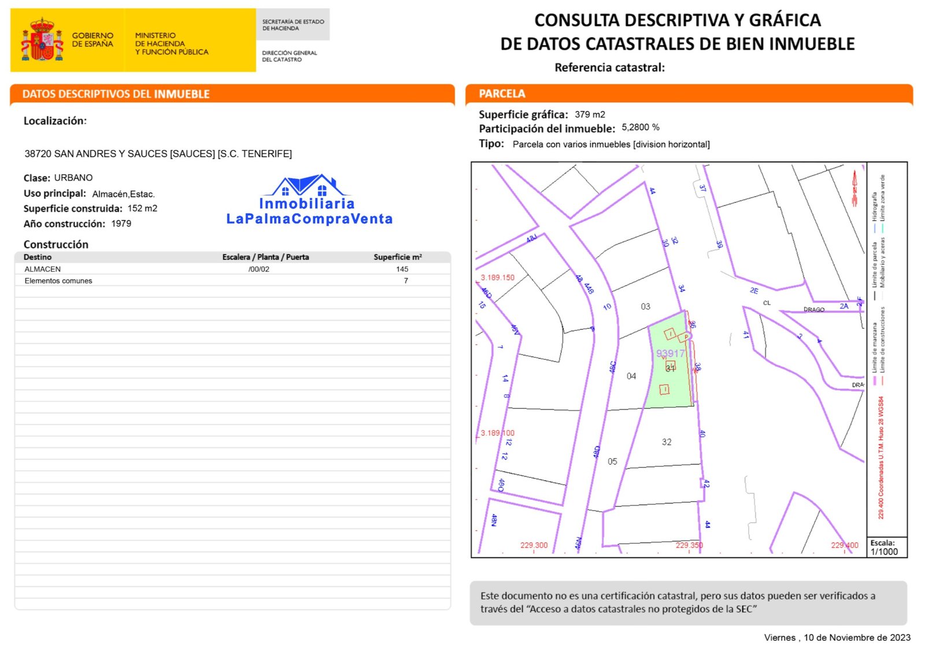The image size is (925, 653).
Task: Click 'DIRECCIÓN GENERAL DEL CATASTRO' text
Action: coord(289,56)
